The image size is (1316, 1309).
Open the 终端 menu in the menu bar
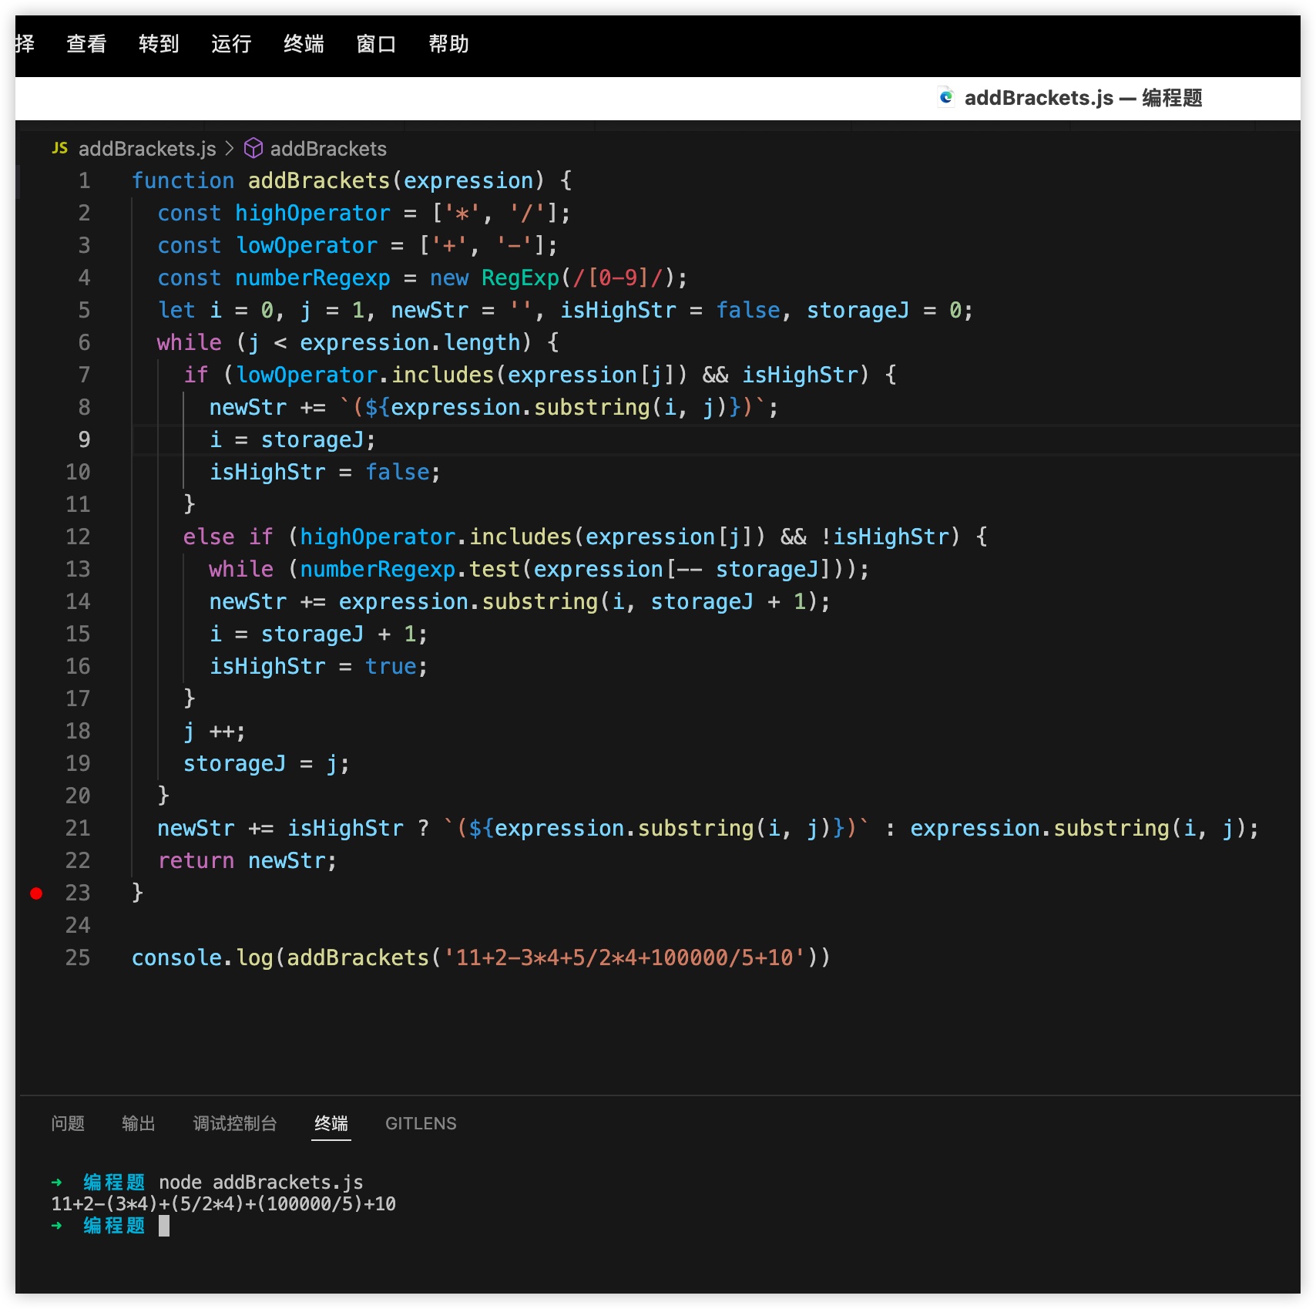[304, 44]
